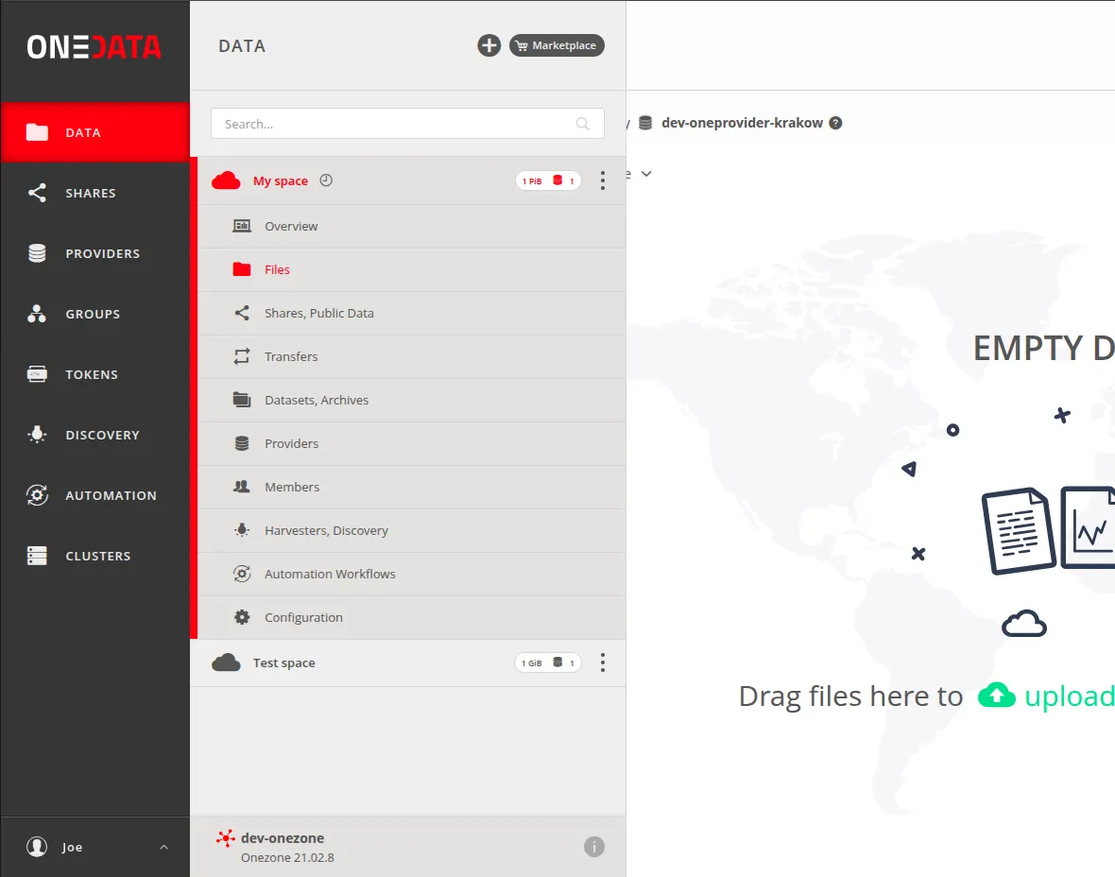Click the help icon beside dev-oneprovider-krakow
Screen dimensions: 1115x877
[835, 123]
